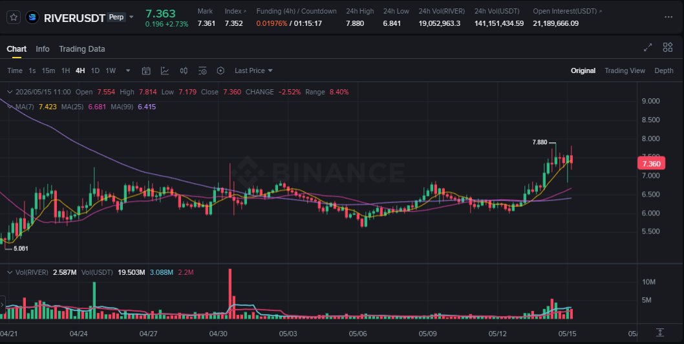Select the 1D interval

[x=95, y=70]
